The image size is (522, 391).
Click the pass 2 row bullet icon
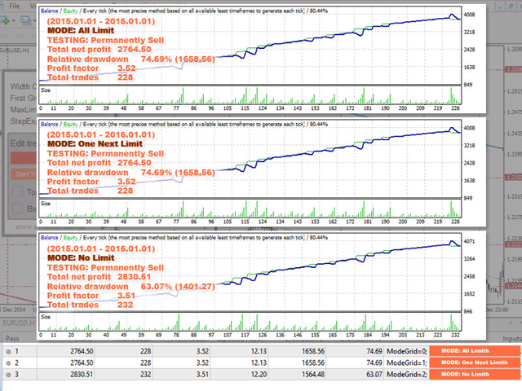point(8,362)
